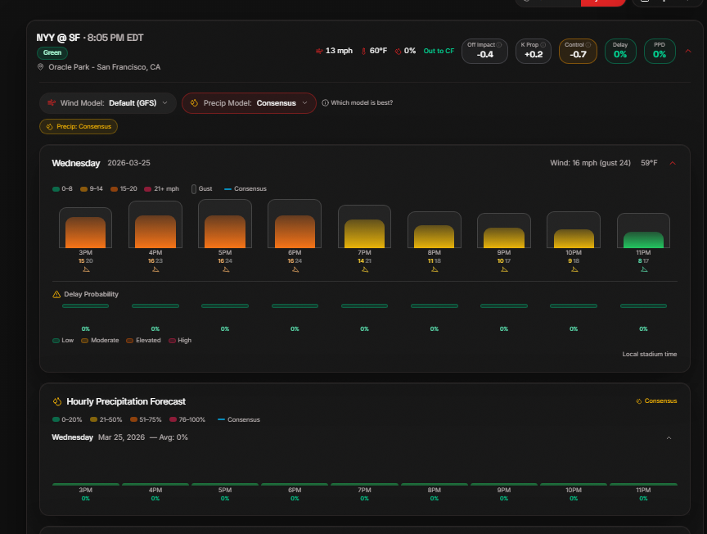Click the wind direction arrow under 3PM
Viewport: 707px width, 534px height.
coord(86,269)
